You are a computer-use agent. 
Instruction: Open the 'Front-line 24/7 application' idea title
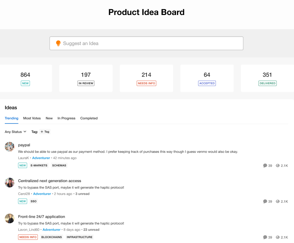point(41,217)
